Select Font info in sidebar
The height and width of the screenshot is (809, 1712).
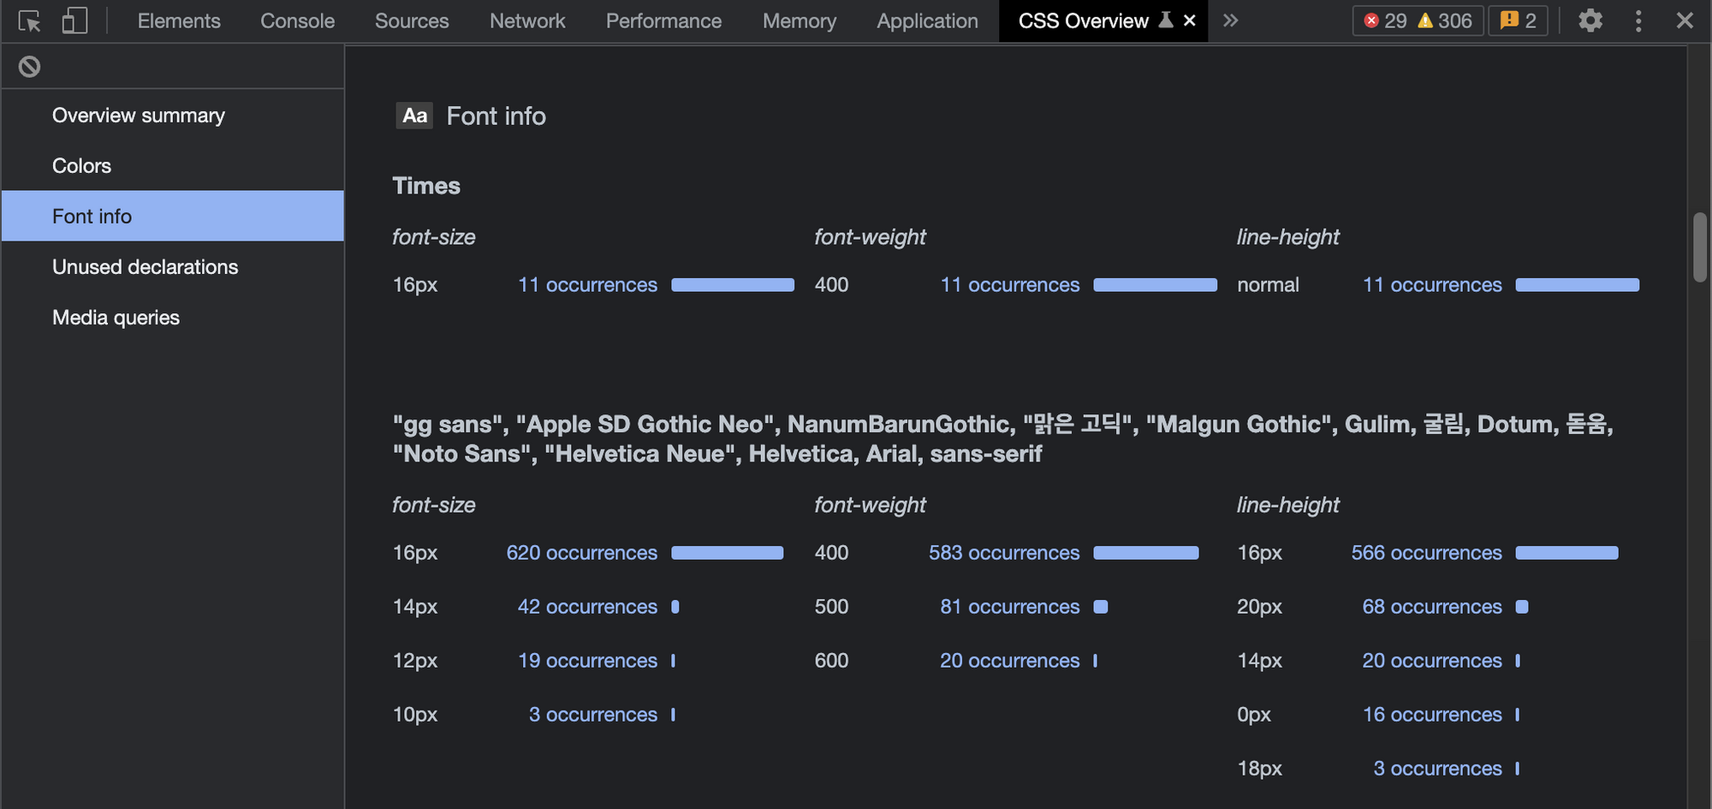tap(173, 216)
